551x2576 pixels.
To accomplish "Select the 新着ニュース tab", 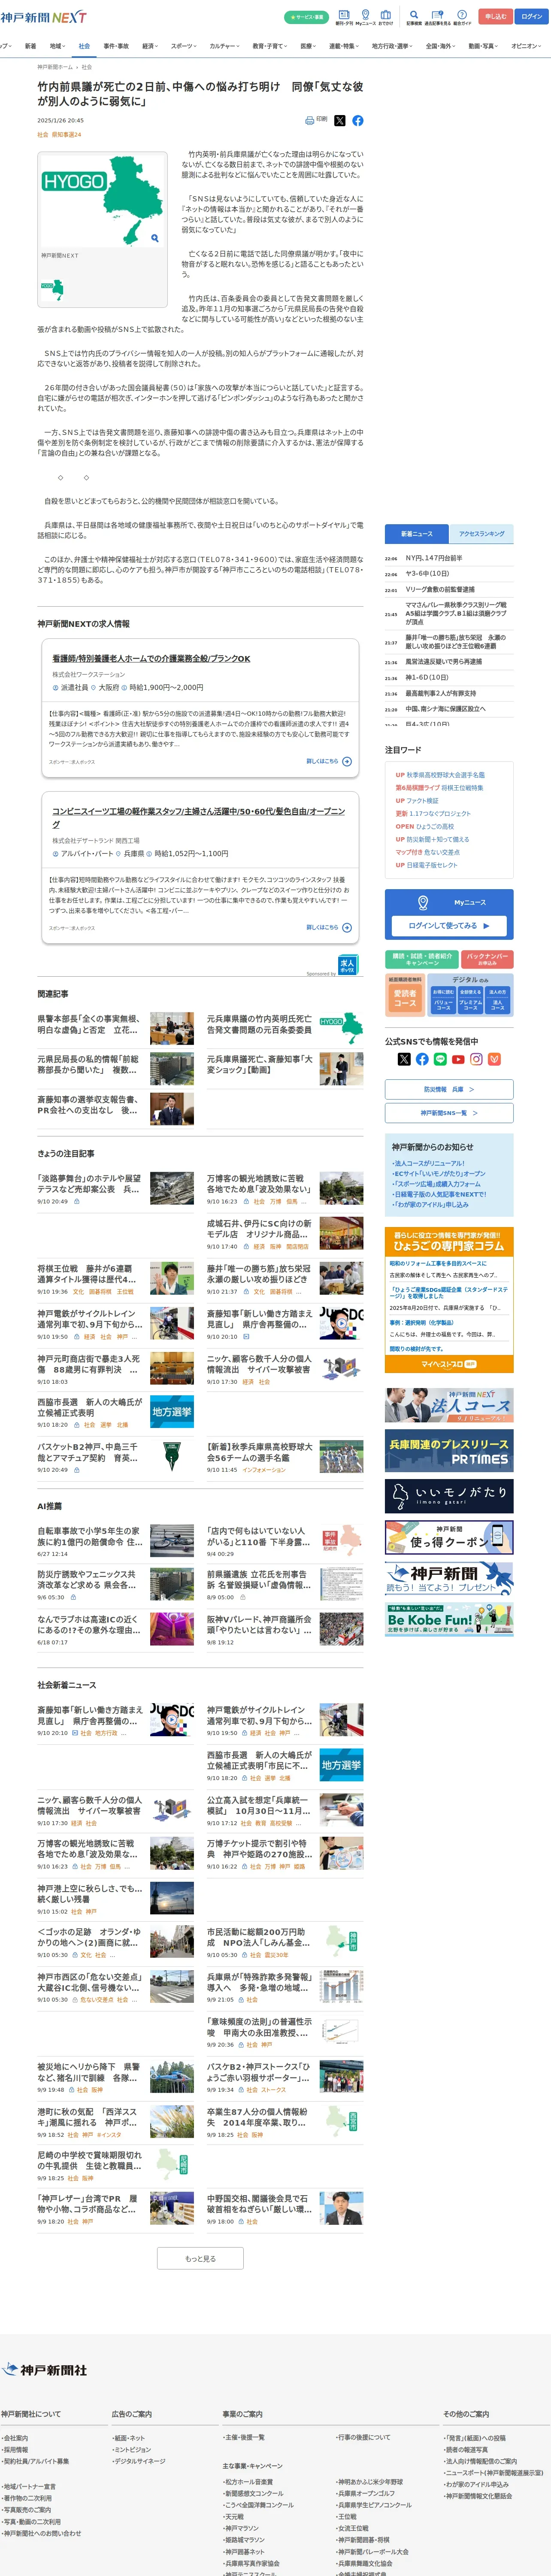I will pyautogui.click(x=417, y=534).
